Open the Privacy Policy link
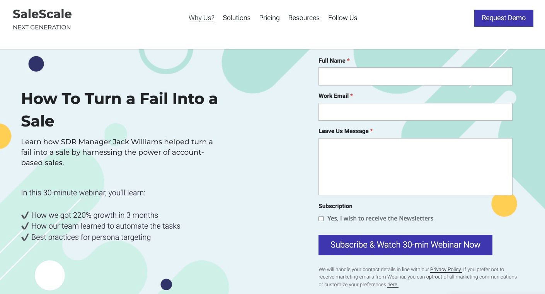The image size is (545, 294). [446, 270]
